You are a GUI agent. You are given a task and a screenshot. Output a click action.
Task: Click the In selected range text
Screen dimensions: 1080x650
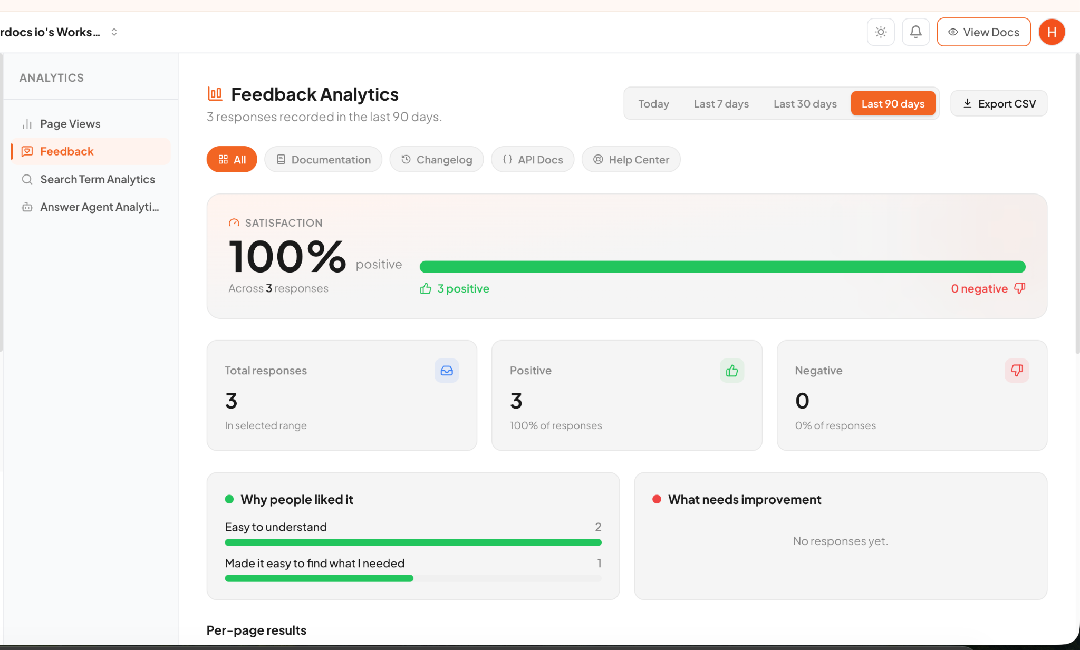[x=266, y=426]
